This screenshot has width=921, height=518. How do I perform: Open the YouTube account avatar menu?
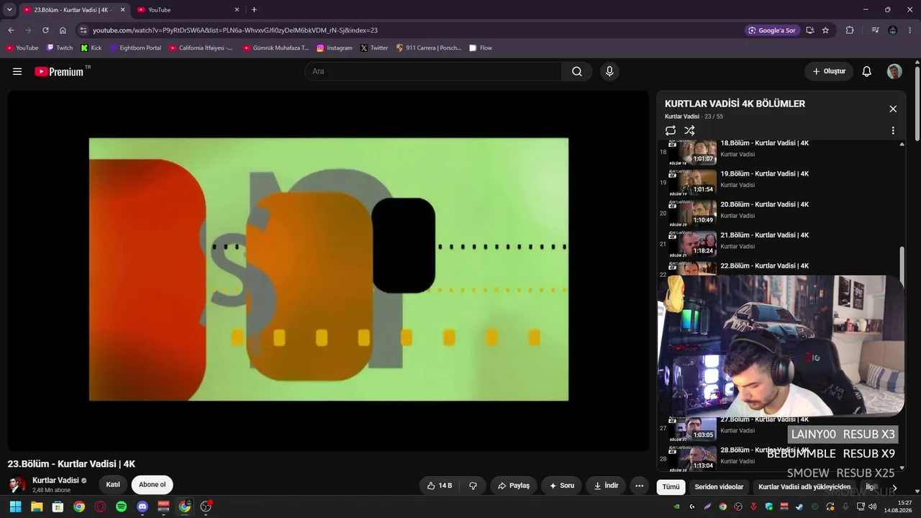(894, 71)
